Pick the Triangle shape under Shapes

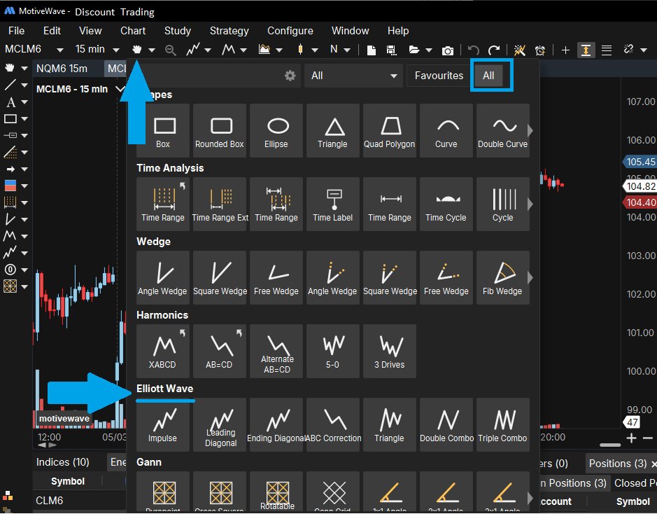332,131
